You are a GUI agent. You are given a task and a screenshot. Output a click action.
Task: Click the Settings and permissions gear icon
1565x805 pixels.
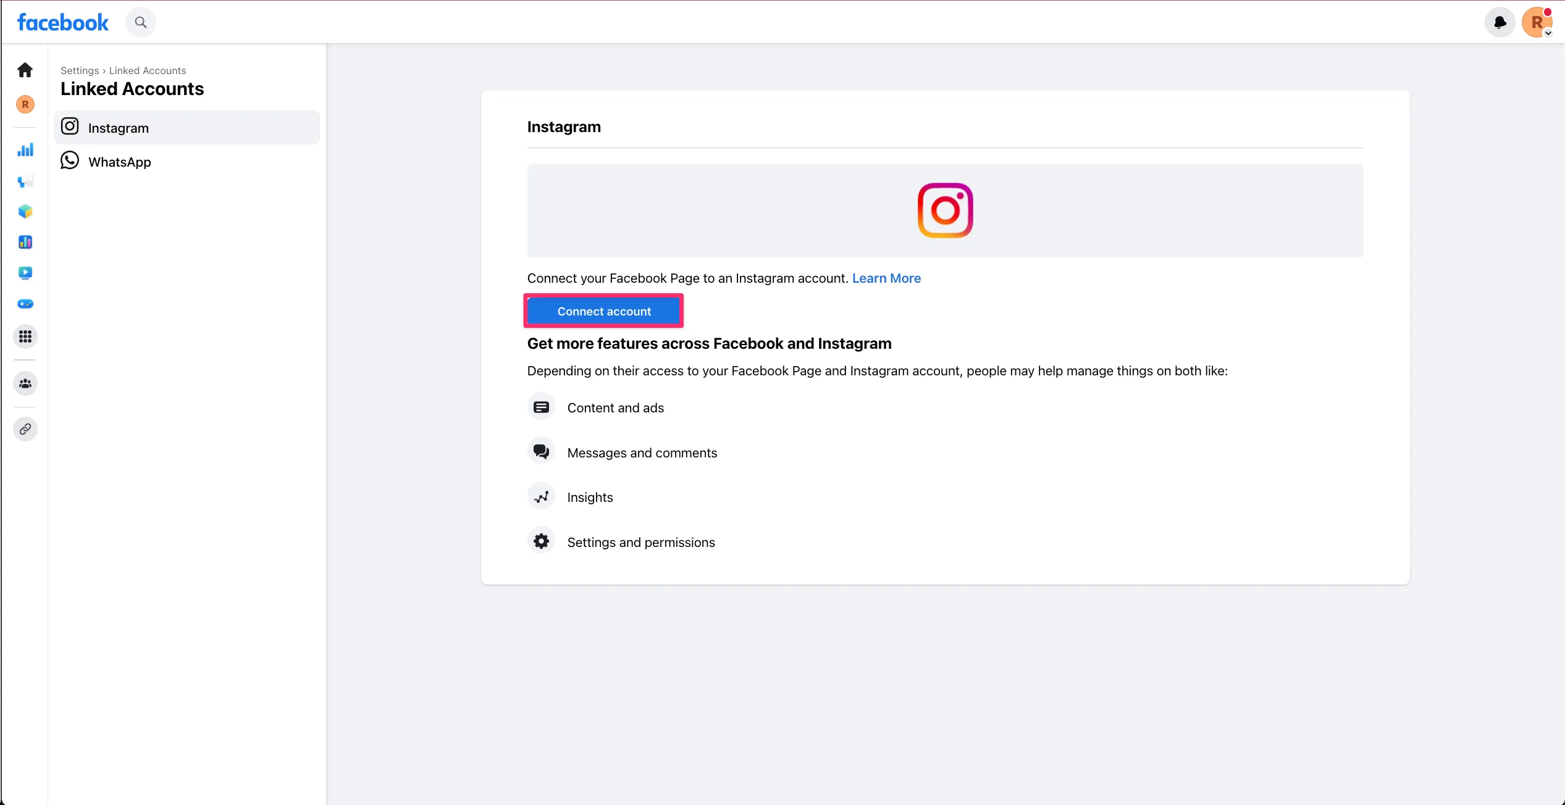point(541,541)
